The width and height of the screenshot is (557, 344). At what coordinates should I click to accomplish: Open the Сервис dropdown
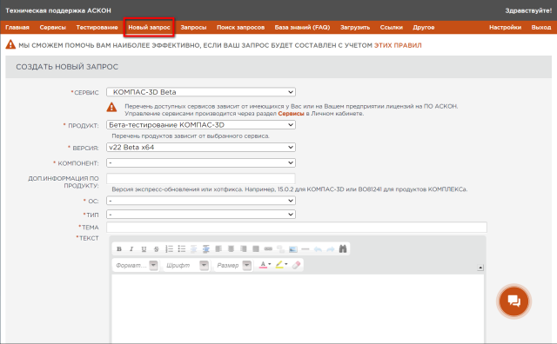[x=201, y=92]
